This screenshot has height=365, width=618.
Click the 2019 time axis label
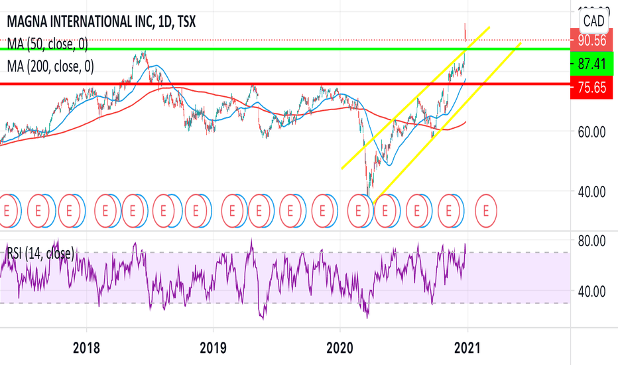(214, 348)
